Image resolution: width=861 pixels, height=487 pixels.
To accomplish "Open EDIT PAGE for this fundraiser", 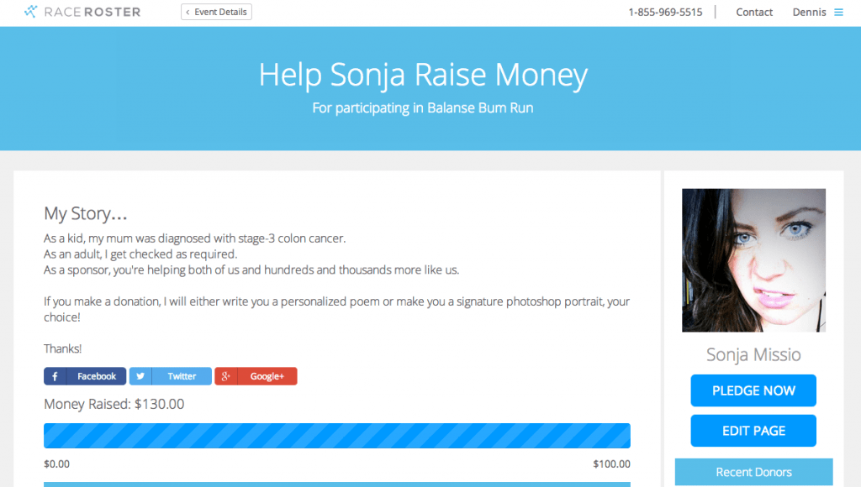I will point(753,430).
